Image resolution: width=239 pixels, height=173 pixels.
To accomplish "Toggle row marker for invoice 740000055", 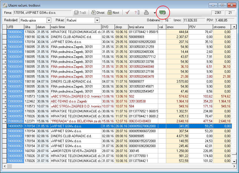I will pos(5,96).
